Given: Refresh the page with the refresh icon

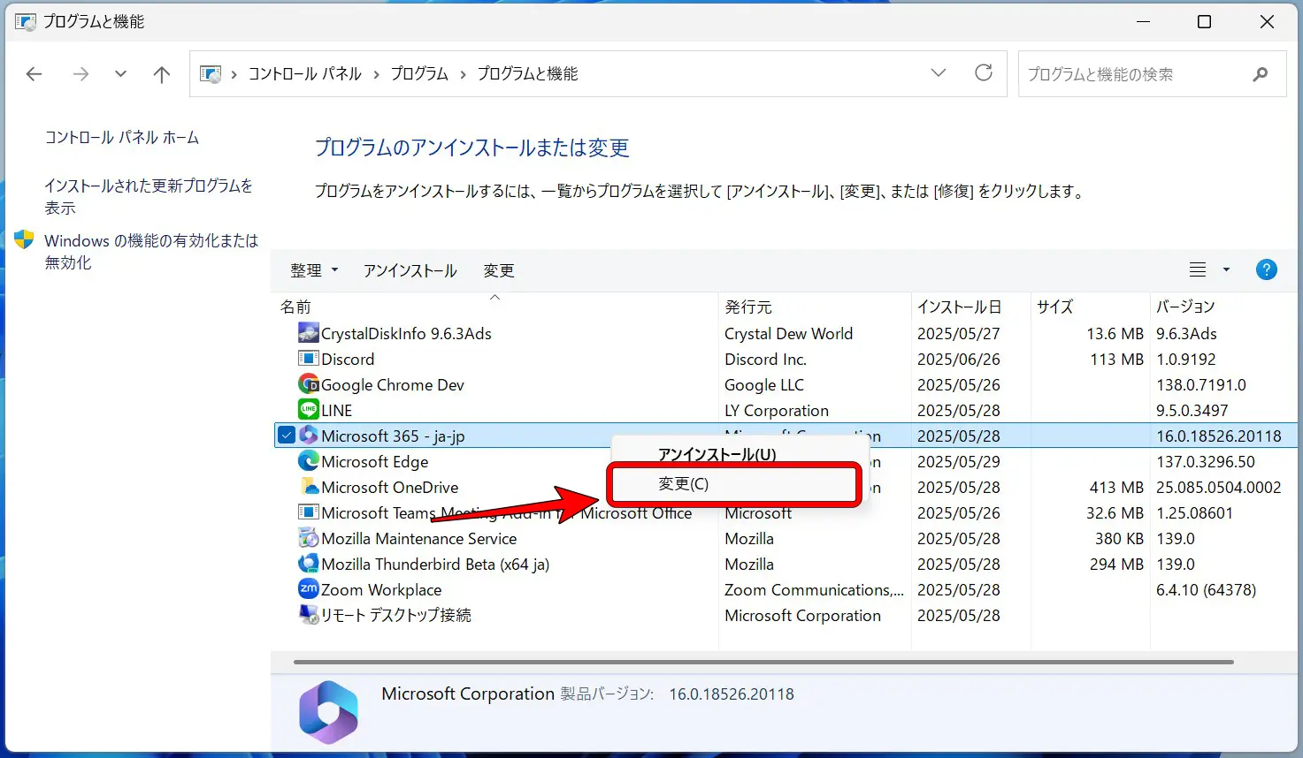Looking at the screenshot, I should pyautogui.click(x=984, y=73).
